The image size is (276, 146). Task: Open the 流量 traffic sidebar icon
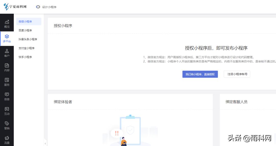click(x=7, y=140)
